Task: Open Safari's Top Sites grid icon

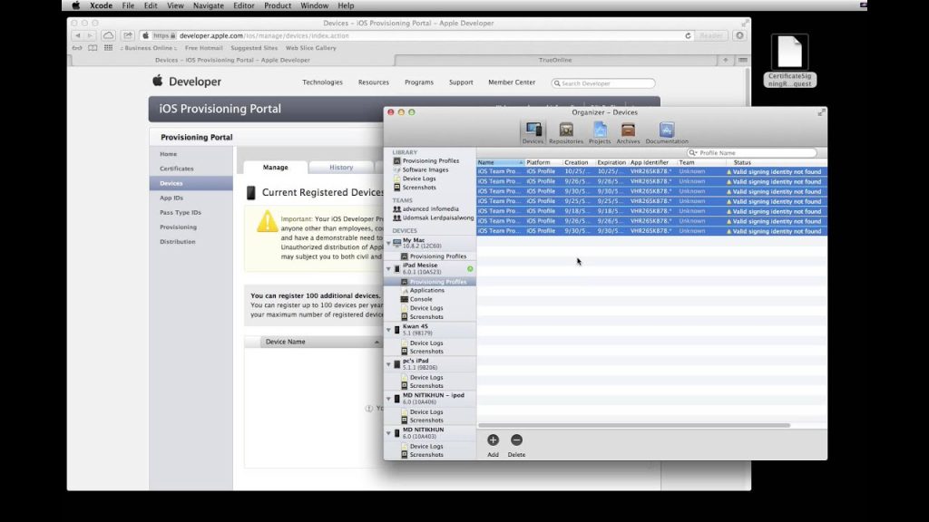Action: point(108,48)
